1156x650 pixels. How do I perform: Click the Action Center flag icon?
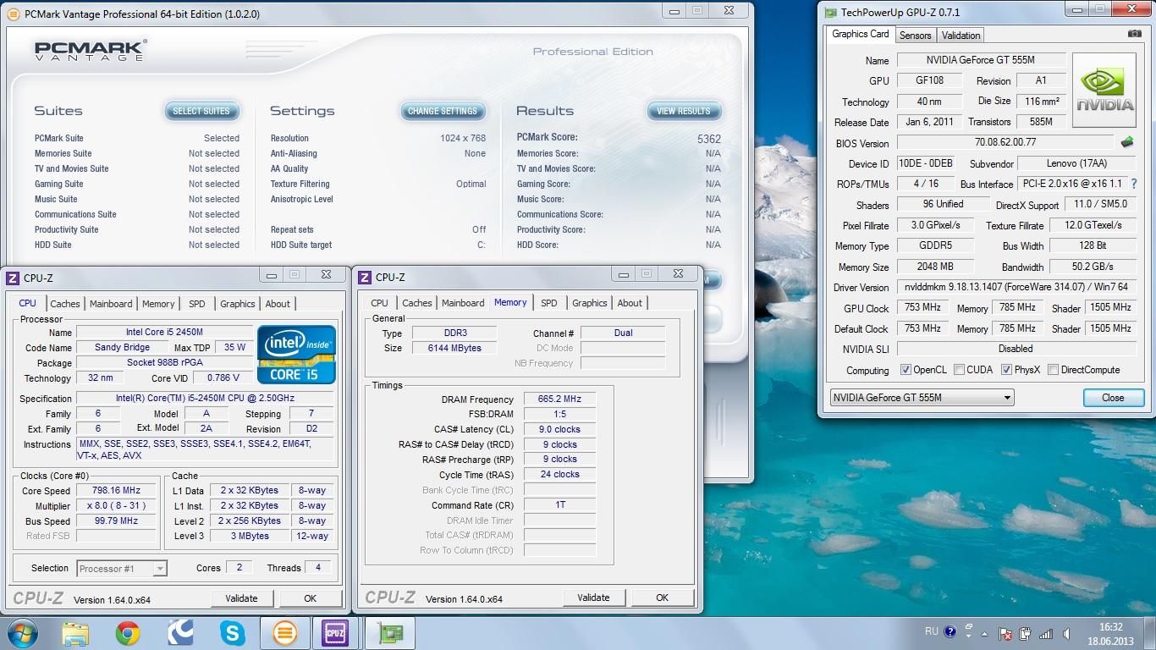[1005, 634]
